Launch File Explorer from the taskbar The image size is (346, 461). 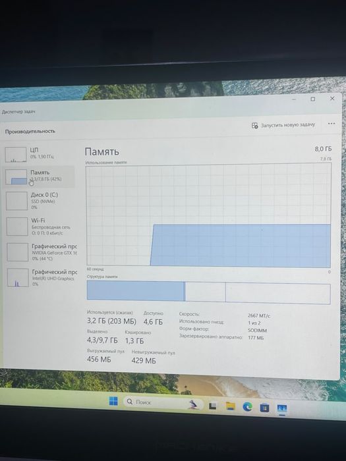[231, 406]
